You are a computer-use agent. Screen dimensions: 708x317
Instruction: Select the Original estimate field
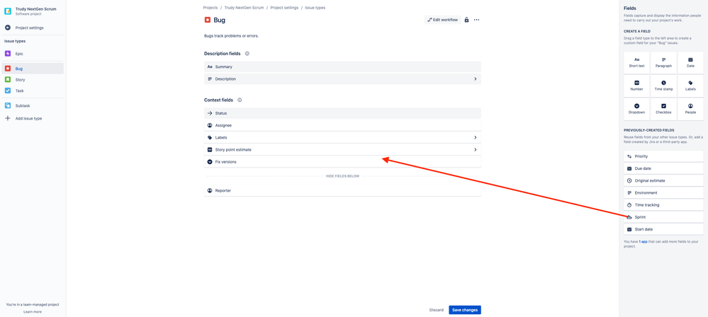click(x=663, y=180)
